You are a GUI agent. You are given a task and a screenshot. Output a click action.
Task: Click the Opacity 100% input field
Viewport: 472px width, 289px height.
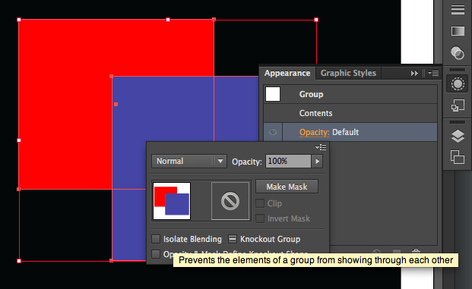(288, 162)
